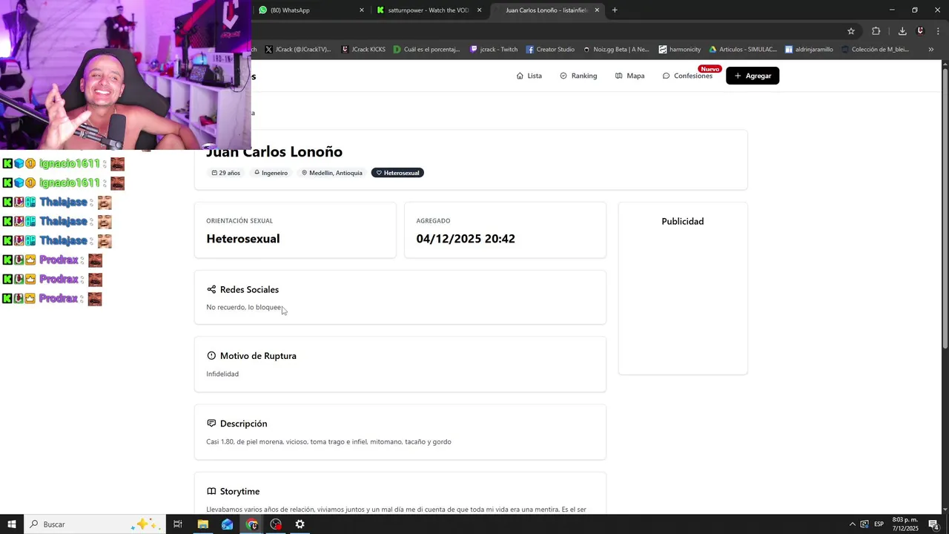Open the Lista navigation link

pyautogui.click(x=529, y=76)
